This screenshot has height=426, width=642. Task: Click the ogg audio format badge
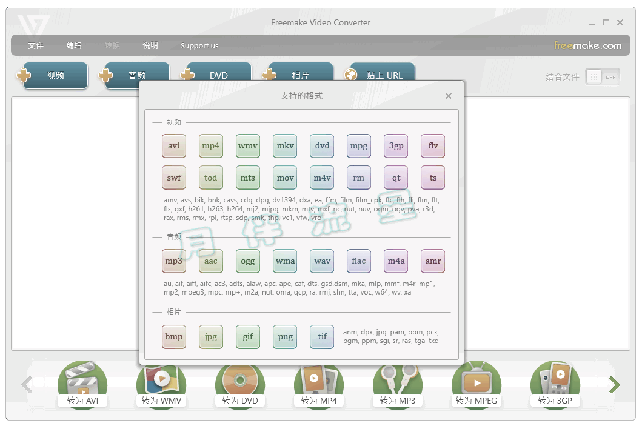coord(248,261)
